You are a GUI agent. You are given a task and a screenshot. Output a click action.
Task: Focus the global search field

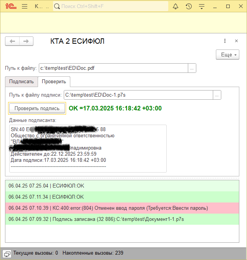tap(111, 6)
